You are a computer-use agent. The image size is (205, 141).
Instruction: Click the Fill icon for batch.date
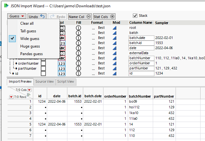click(78, 38)
